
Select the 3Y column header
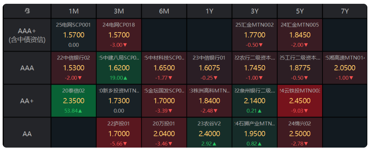[x=255, y=11]
